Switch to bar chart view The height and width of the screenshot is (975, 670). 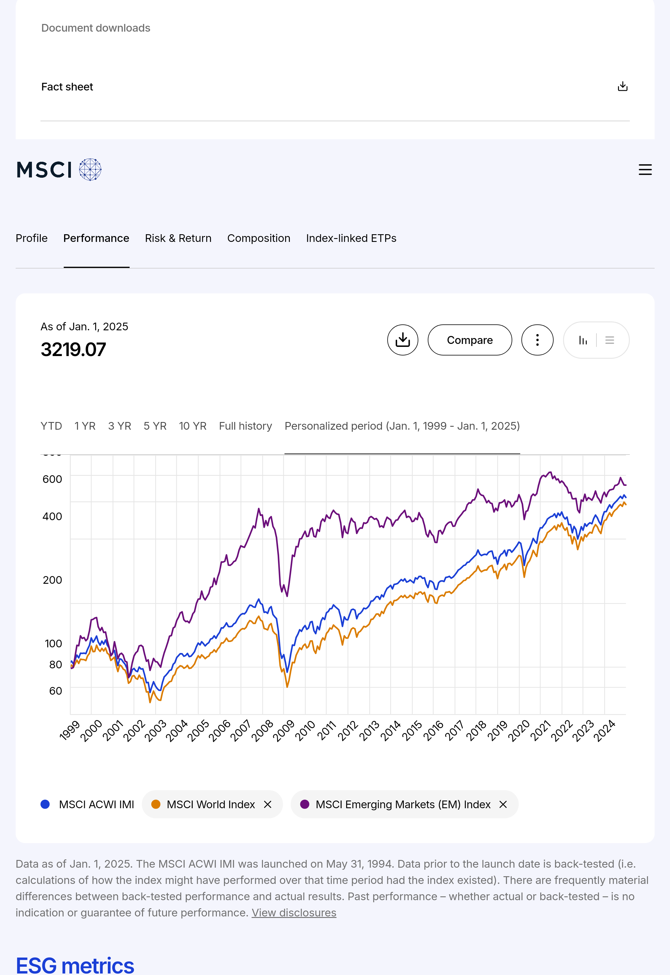583,340
